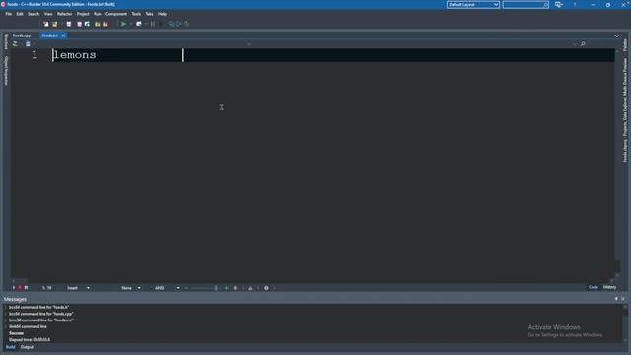
Task: Click the stop macro recording icon
Action: (x=27, y=288)
